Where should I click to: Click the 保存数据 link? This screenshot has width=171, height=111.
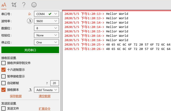[16, 96]
